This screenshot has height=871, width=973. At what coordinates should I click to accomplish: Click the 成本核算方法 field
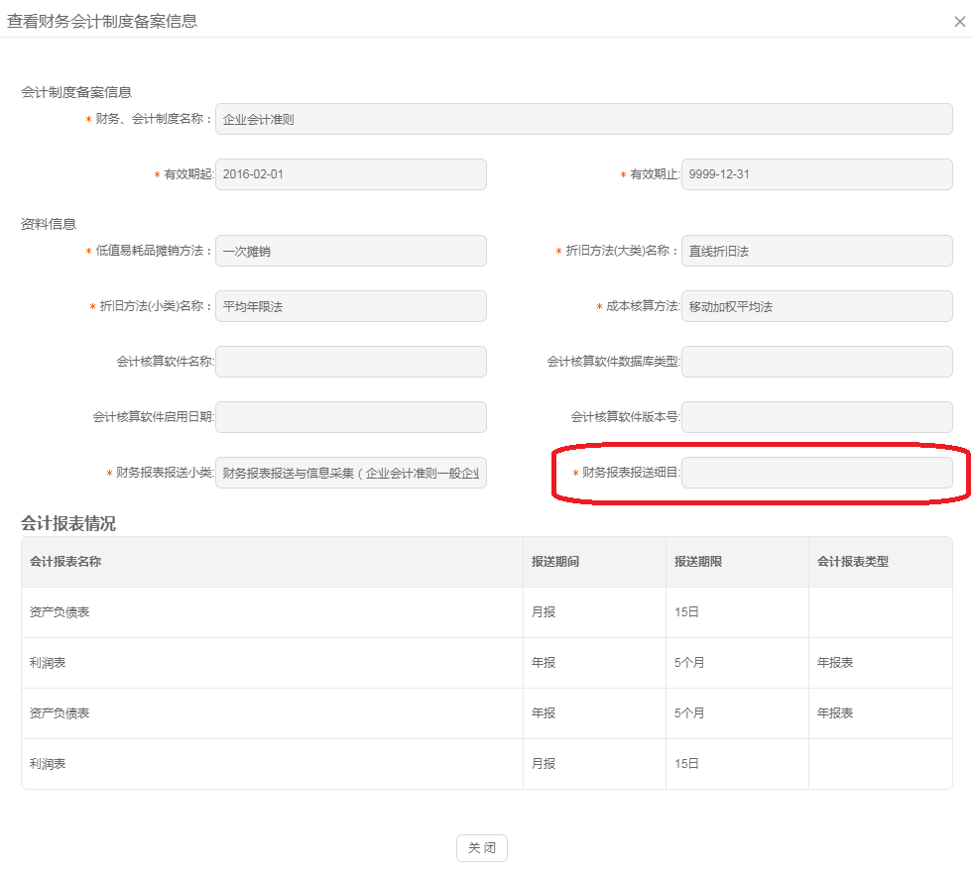click(x=816, y=306)
